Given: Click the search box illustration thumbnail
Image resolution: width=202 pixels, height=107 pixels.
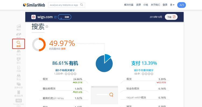Looking at the screenshot, I should click(x=104, y=95).
